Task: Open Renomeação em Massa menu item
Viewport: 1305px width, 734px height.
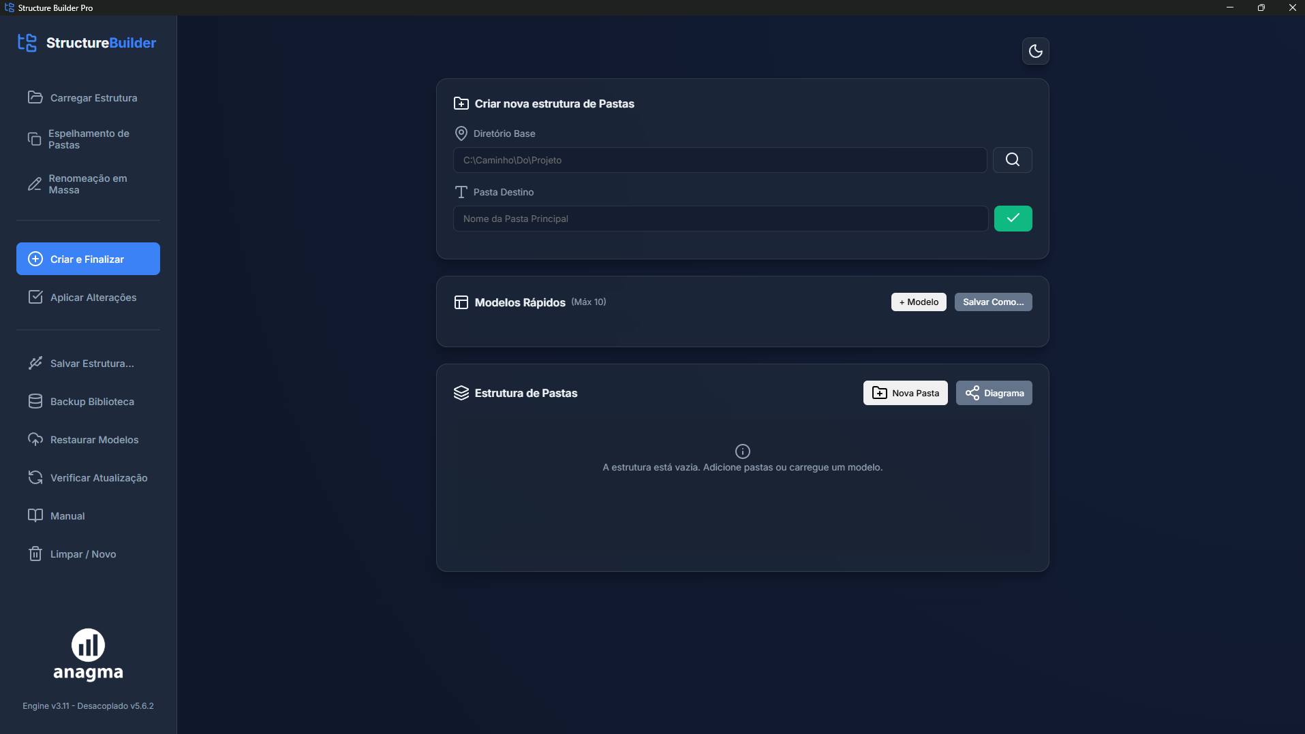Action: tap(88, 184)
